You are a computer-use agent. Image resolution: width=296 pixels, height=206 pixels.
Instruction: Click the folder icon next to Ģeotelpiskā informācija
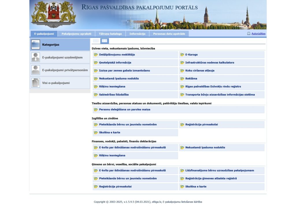pyautogui.click(x=96, y=63)
